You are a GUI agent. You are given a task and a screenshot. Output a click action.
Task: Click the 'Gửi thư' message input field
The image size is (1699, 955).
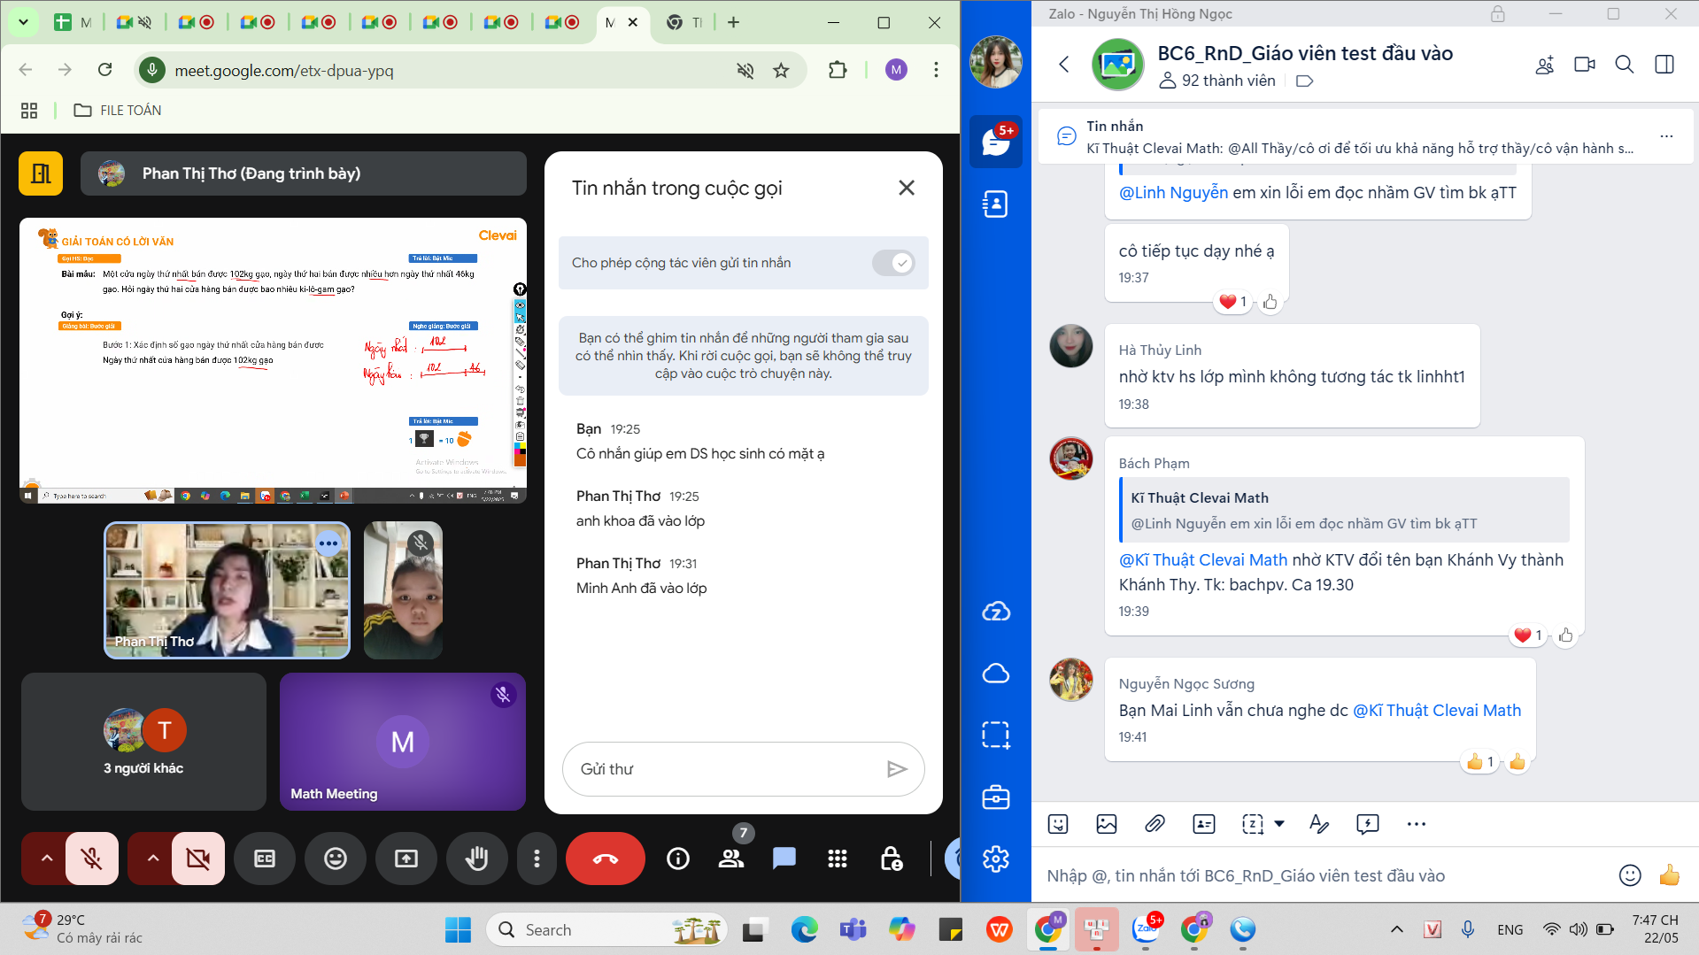coord(726,769)
